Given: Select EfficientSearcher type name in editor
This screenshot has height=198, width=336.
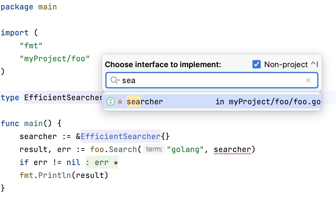Looking at the screenshot, I should 120,136.
